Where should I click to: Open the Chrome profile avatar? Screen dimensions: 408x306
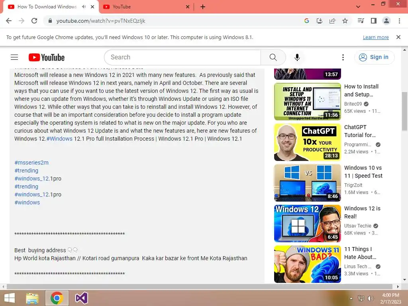(x=386, y=21)
